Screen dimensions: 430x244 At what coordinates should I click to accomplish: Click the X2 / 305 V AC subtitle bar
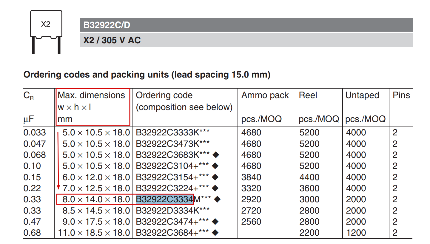246,40
